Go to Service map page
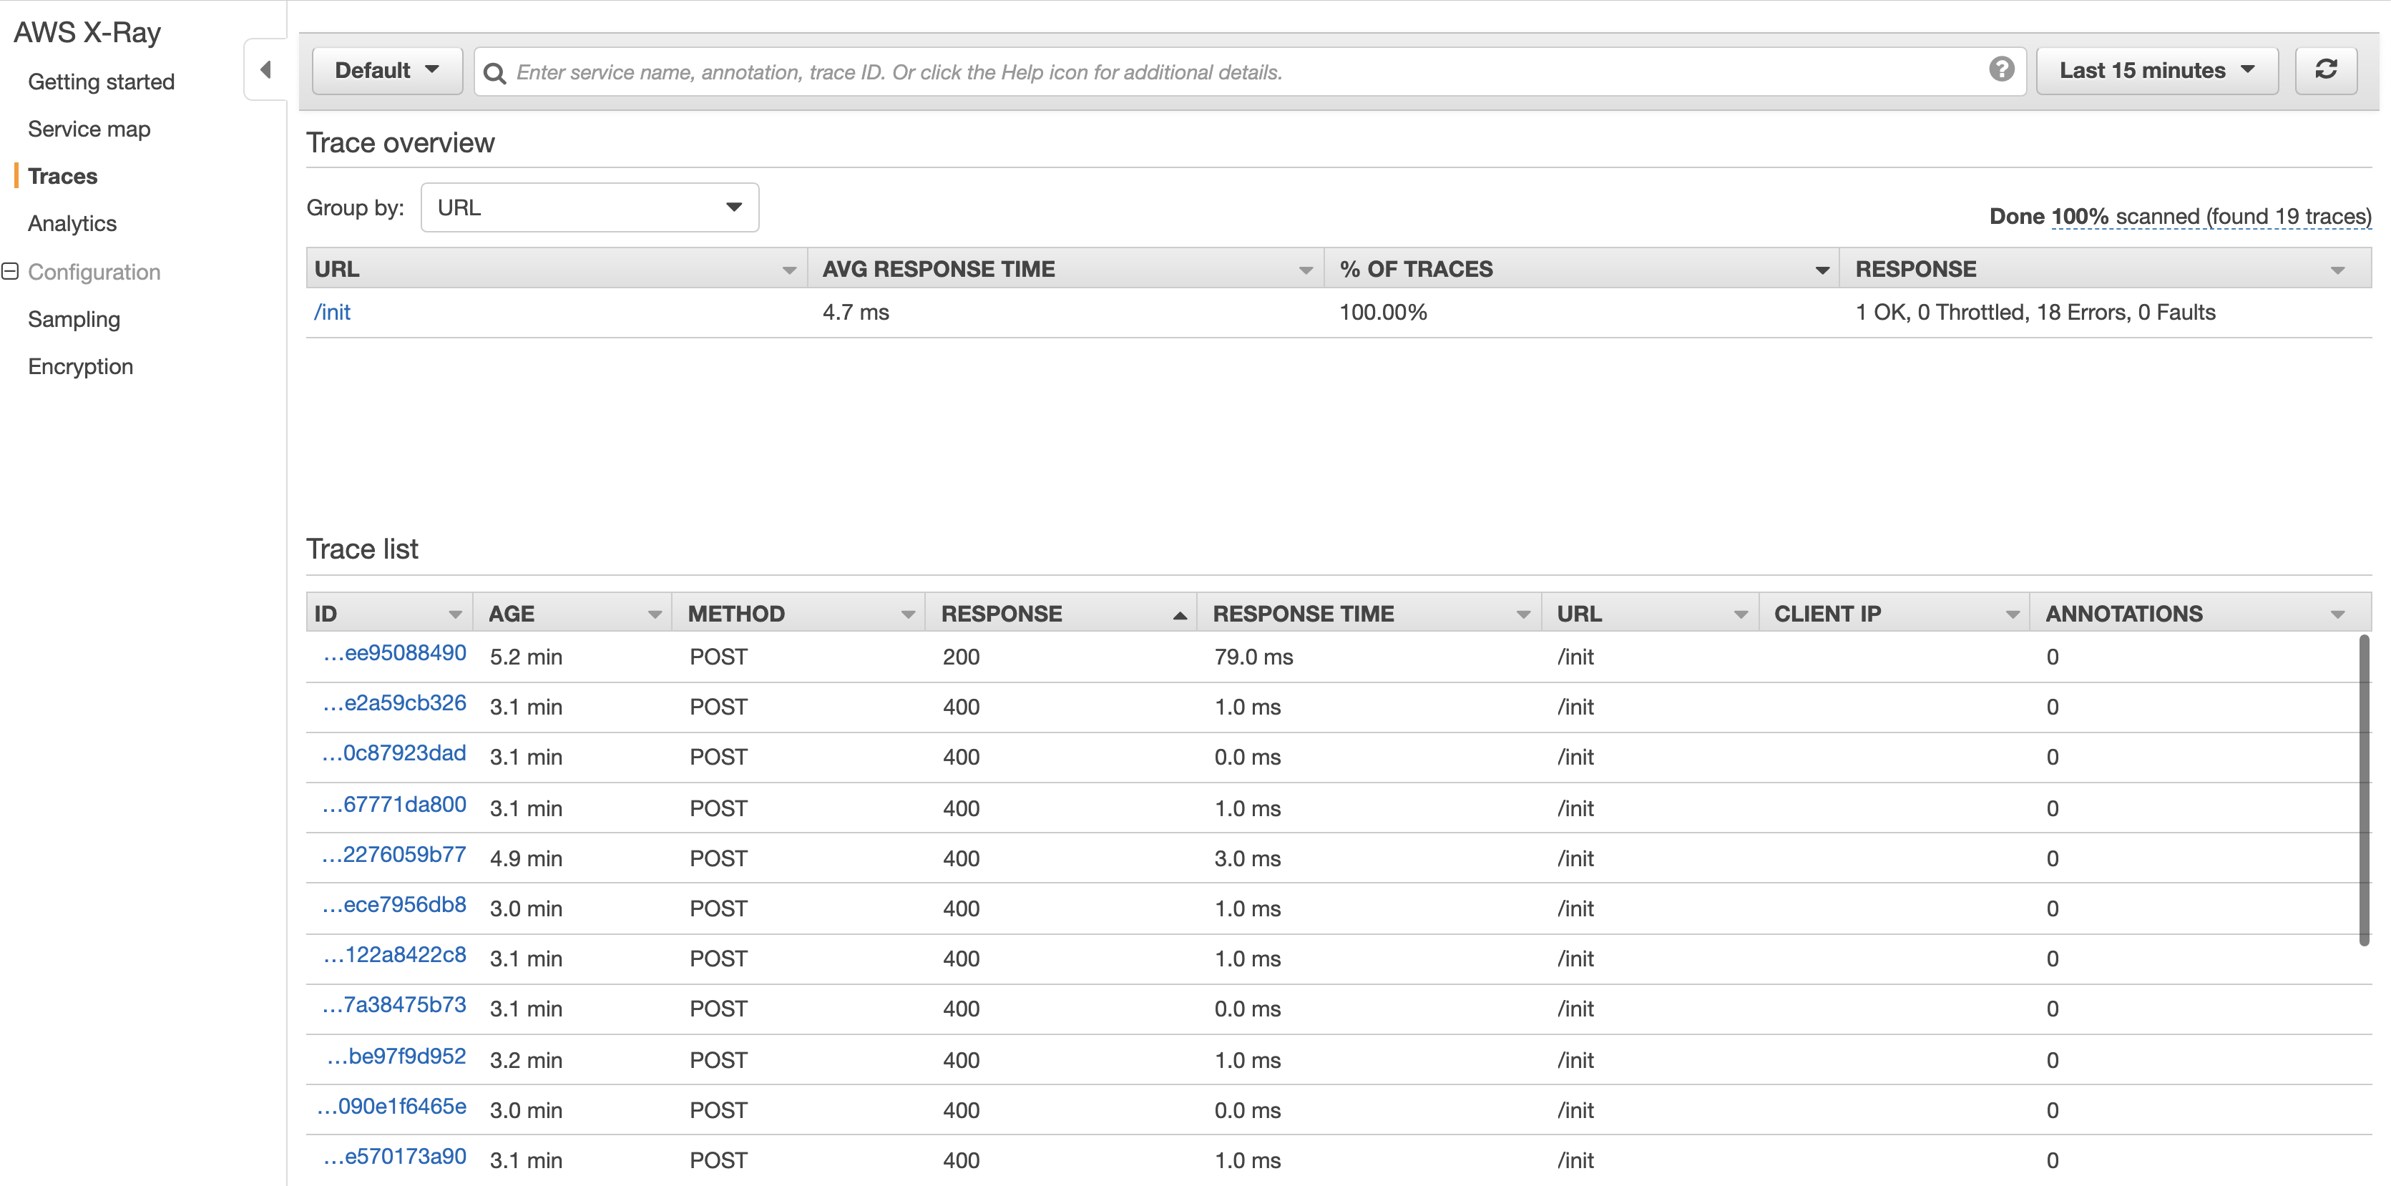 pos(89,129)
